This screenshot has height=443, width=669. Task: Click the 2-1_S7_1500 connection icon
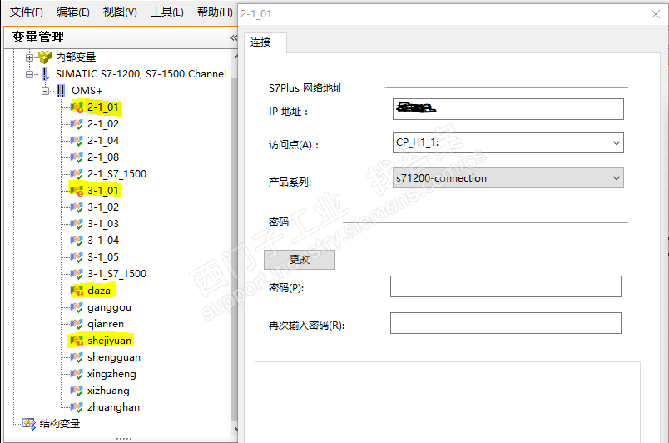pyautogui.click(x=77, y=174)
